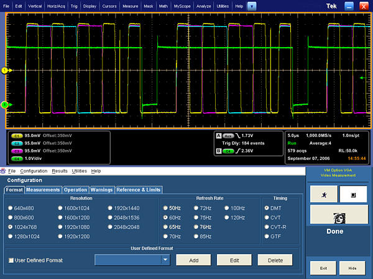Image resolution: width=373 pixels, height=279 pixels.
Task: Open the Measure menu in top bar
Action: tap(130, 6)
